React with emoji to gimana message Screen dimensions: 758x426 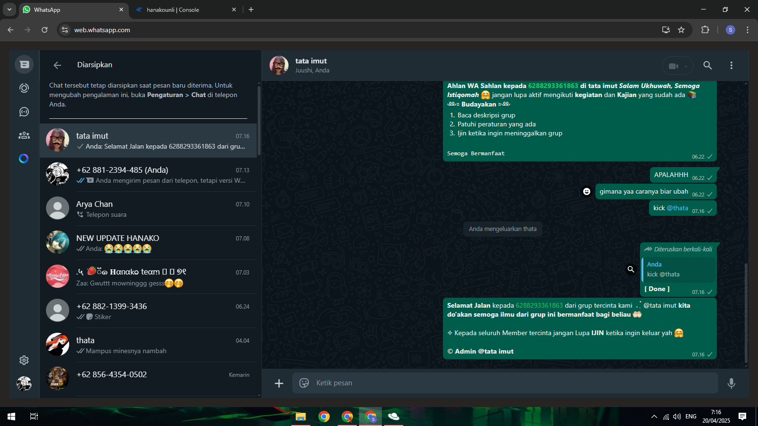(587, 192)
